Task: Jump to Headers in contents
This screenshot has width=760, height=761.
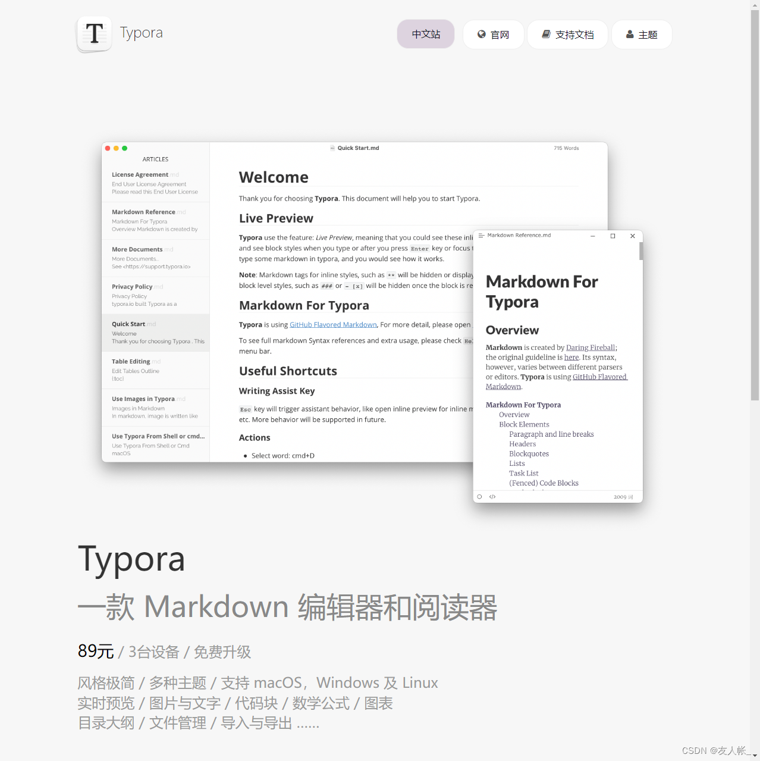Action: pos(522,444)
